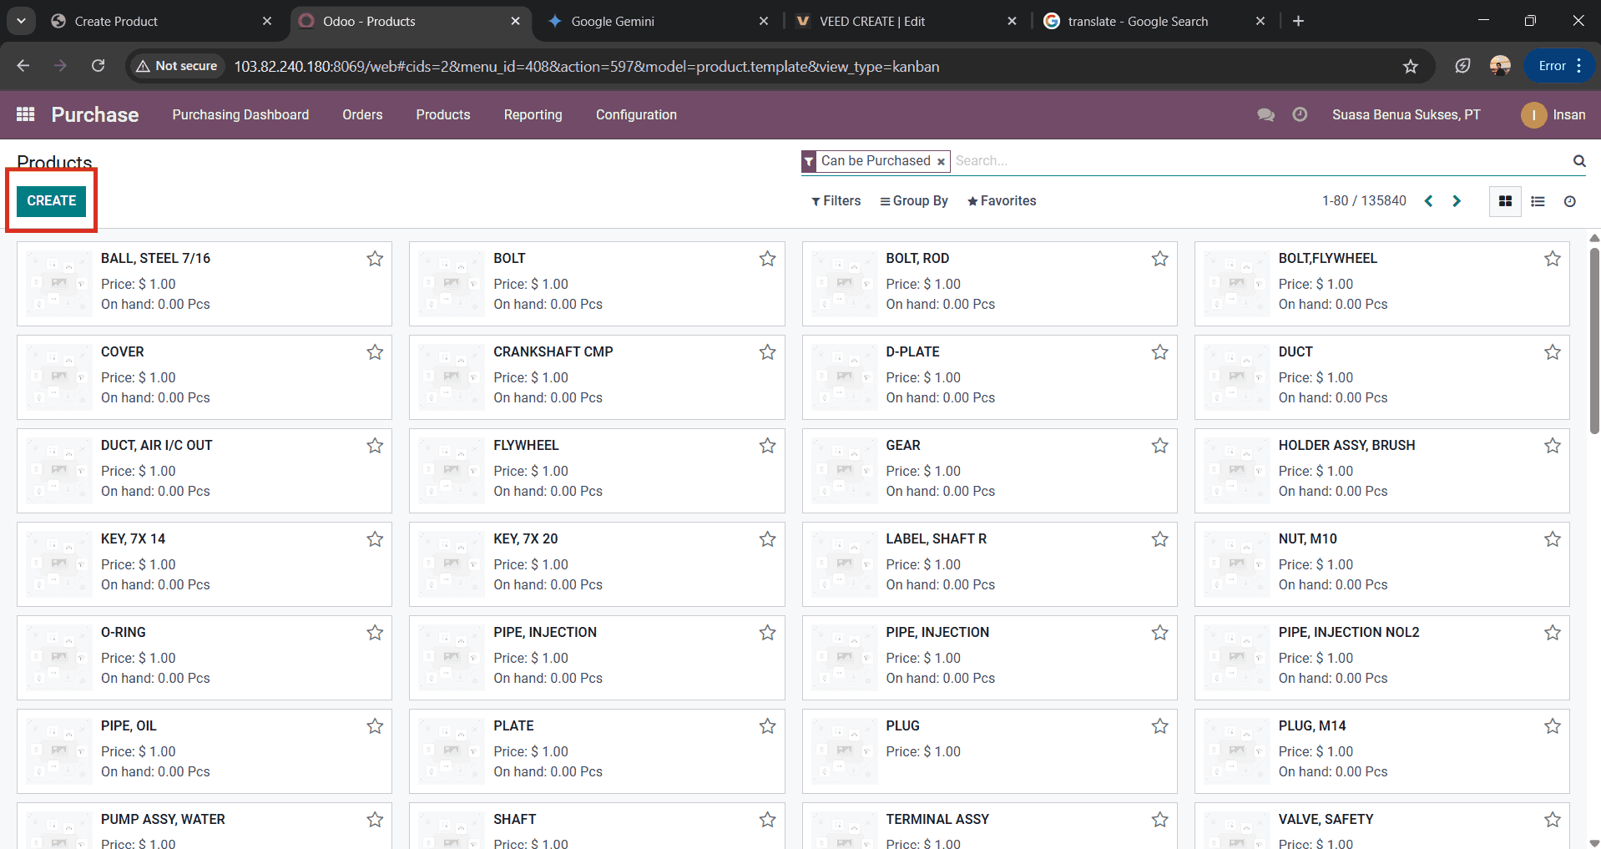The height and width of the screenshot is (849, 1601).
Task: Go to previous page of products
Action: tap(1428, 201)
